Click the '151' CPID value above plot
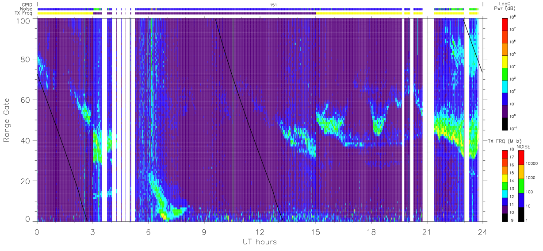Viewport: 543px width, 251px height. pos(274,4)
